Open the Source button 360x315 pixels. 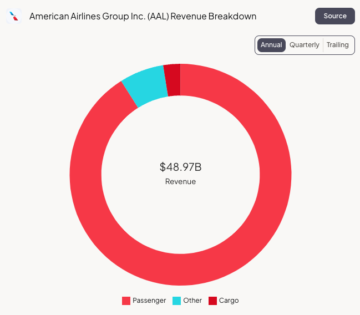[x=335, y=16]
